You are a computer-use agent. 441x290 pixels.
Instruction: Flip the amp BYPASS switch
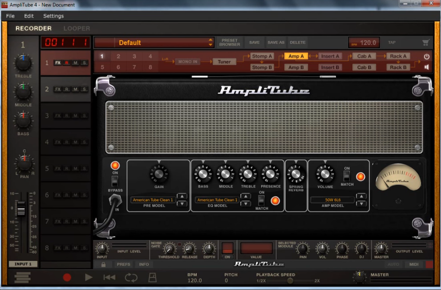click(115, 181)
